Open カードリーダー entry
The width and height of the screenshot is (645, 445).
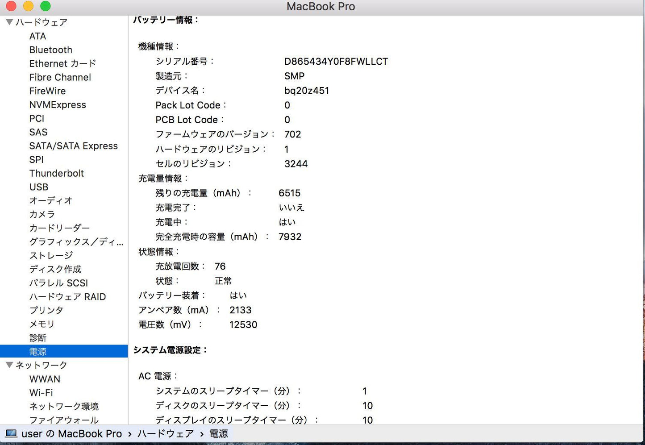[59, 228]
